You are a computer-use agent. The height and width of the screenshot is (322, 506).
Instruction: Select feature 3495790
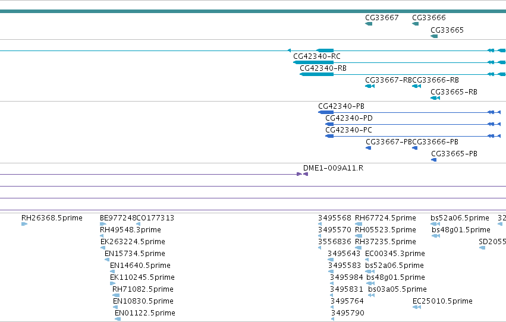point(348,314)
